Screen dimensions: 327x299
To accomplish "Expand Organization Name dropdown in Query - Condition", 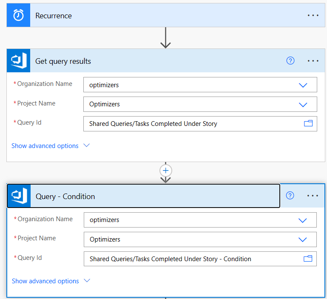I will [302, 220].
